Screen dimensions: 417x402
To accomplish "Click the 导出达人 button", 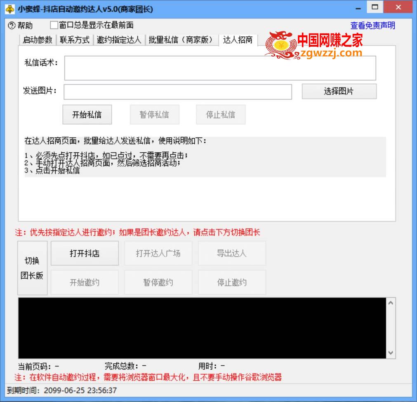I will point(232,253).
